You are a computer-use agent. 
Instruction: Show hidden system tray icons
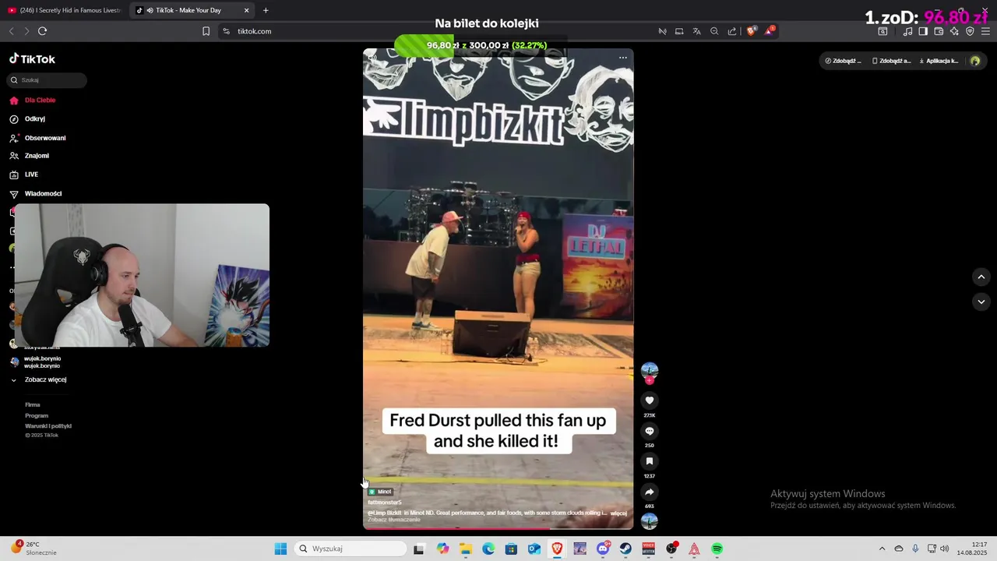click(x=882, y=549)
